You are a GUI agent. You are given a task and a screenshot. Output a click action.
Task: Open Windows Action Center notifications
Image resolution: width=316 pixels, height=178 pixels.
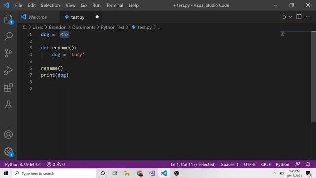308,174
